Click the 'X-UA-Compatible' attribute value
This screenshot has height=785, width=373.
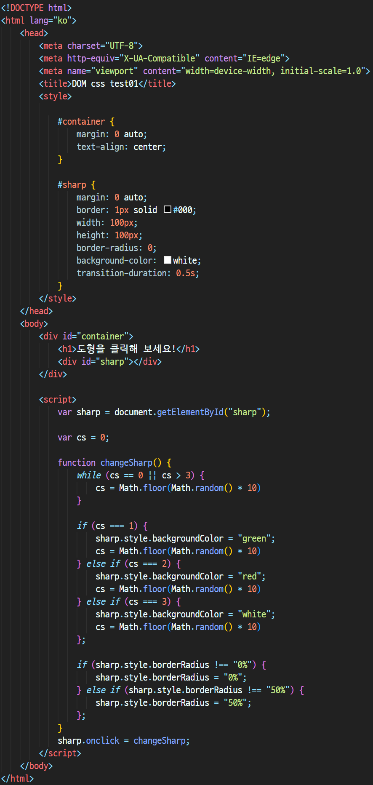point(160,58)
